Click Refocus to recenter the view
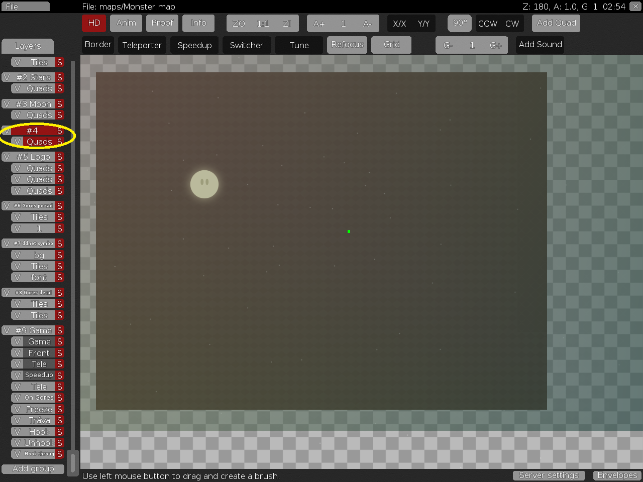The width and height of the screenshot is (643, 482). [347, 45]
